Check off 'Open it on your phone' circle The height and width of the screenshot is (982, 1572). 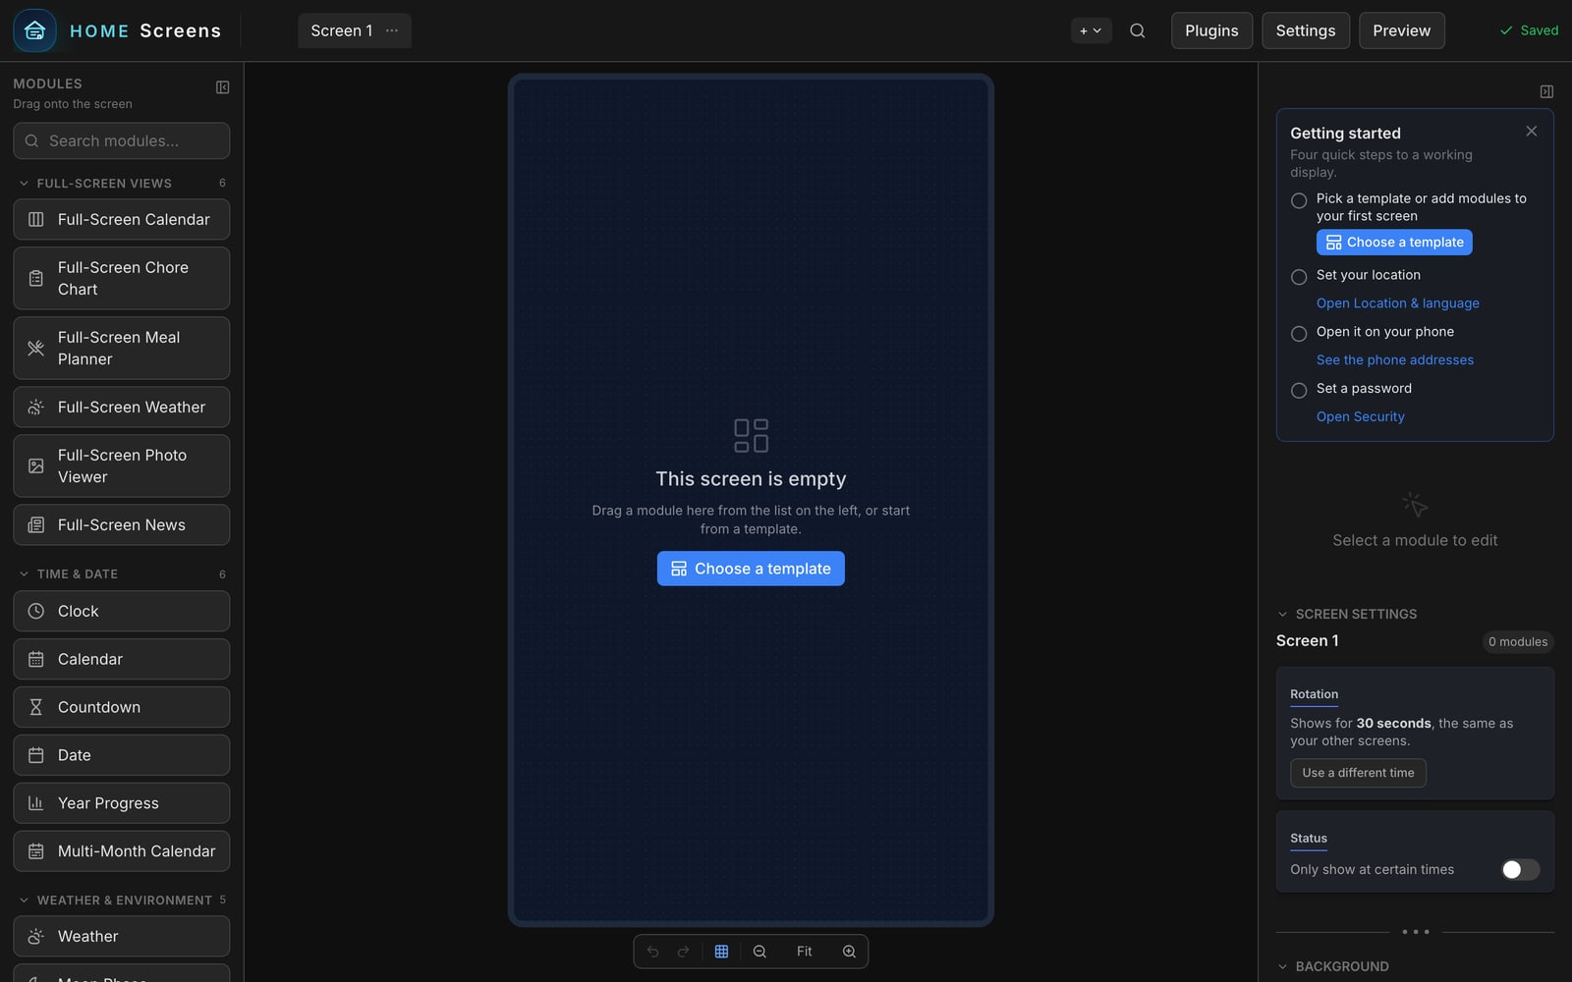[x=1299, y=334]
